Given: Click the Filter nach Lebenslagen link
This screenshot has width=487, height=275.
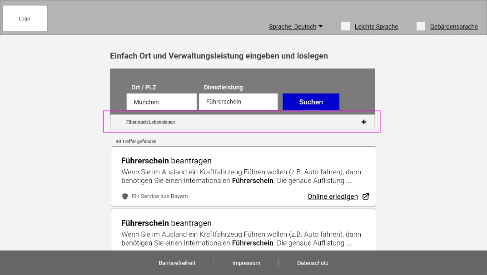Looking at the screenshot, I should point(150,122).
